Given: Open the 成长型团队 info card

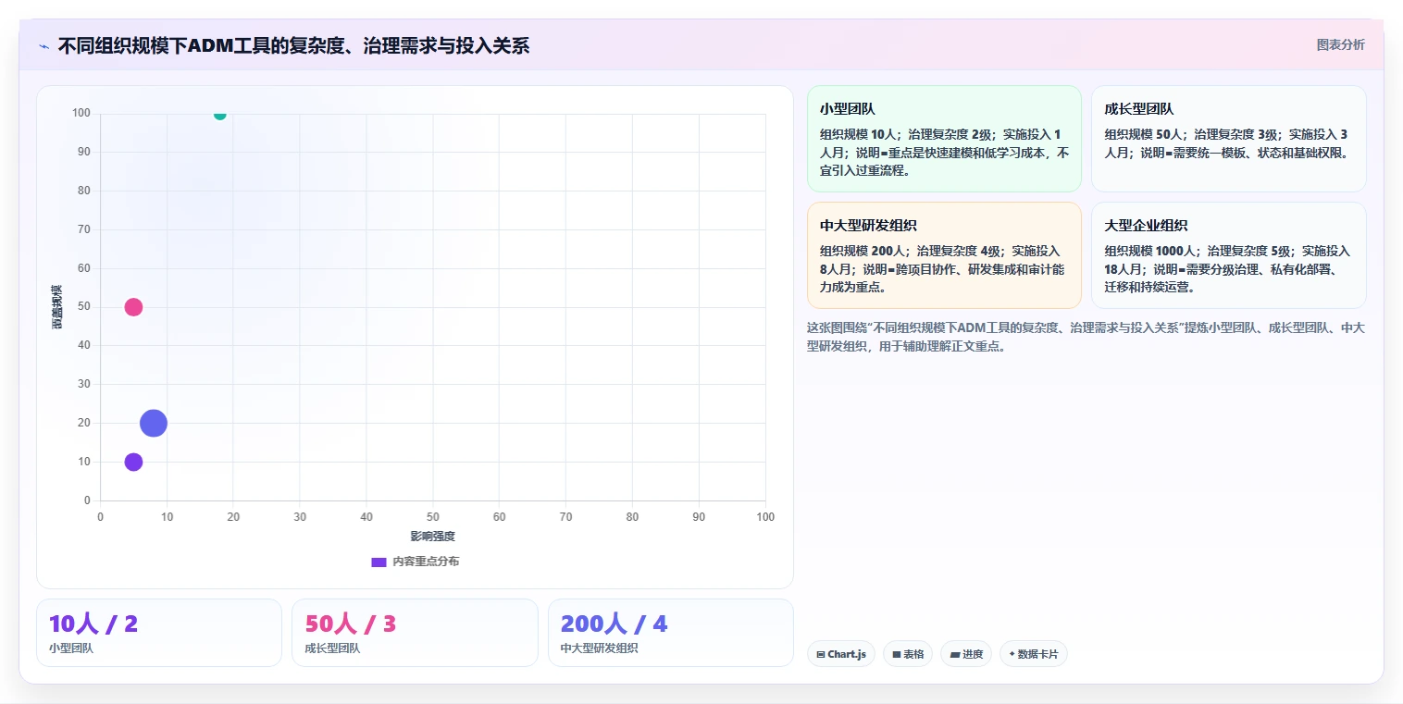Looking at the screenshot, I should coord(1229,139).
